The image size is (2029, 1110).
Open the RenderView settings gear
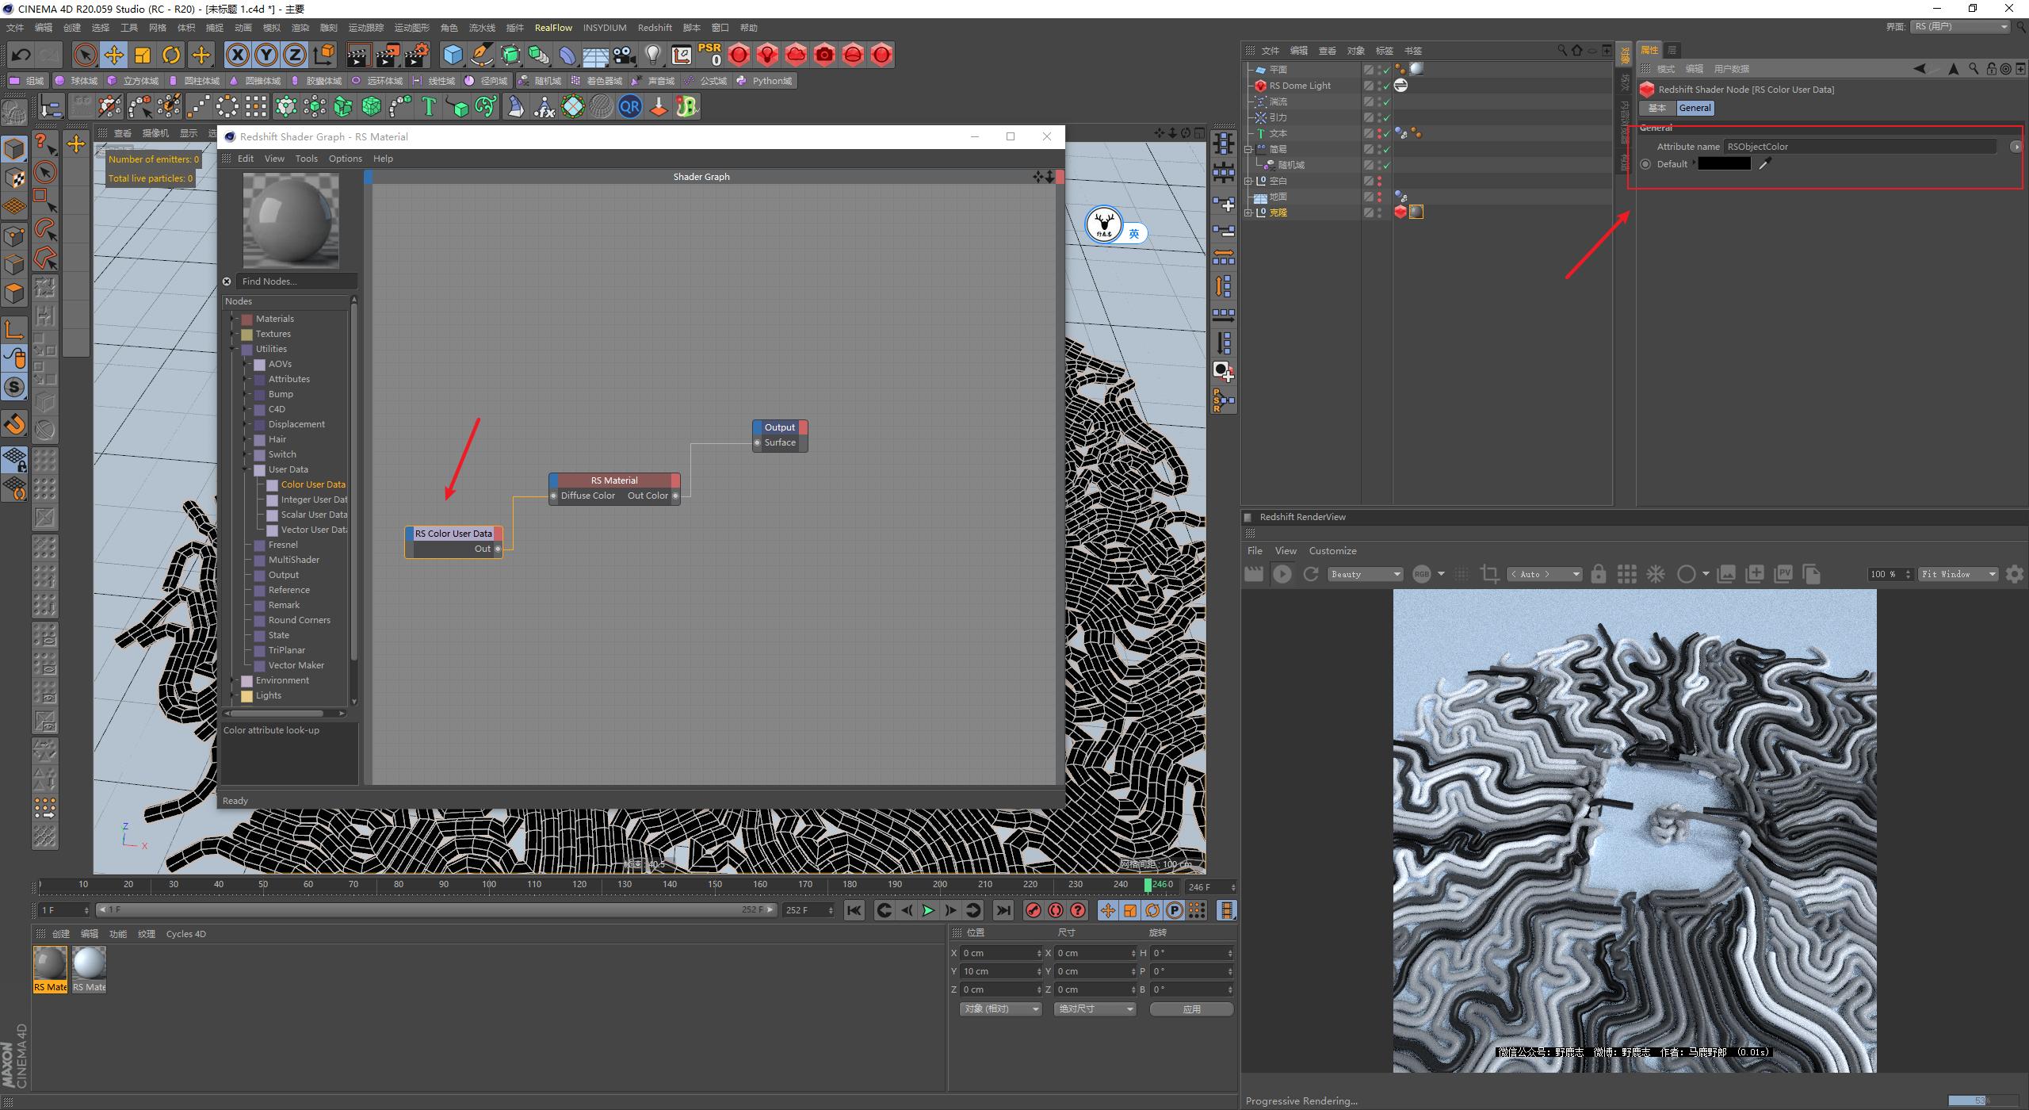2016,573
